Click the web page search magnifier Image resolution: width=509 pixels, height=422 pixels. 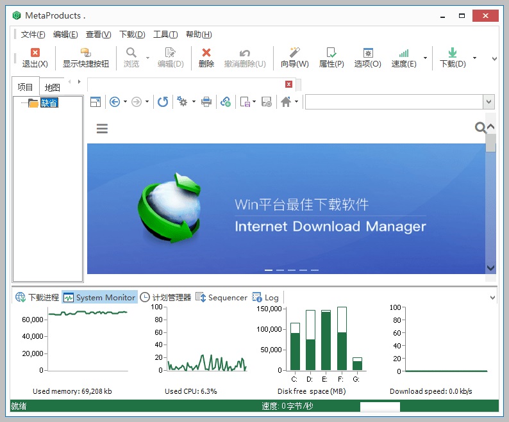pyautogui.click(x=480, y=127)
